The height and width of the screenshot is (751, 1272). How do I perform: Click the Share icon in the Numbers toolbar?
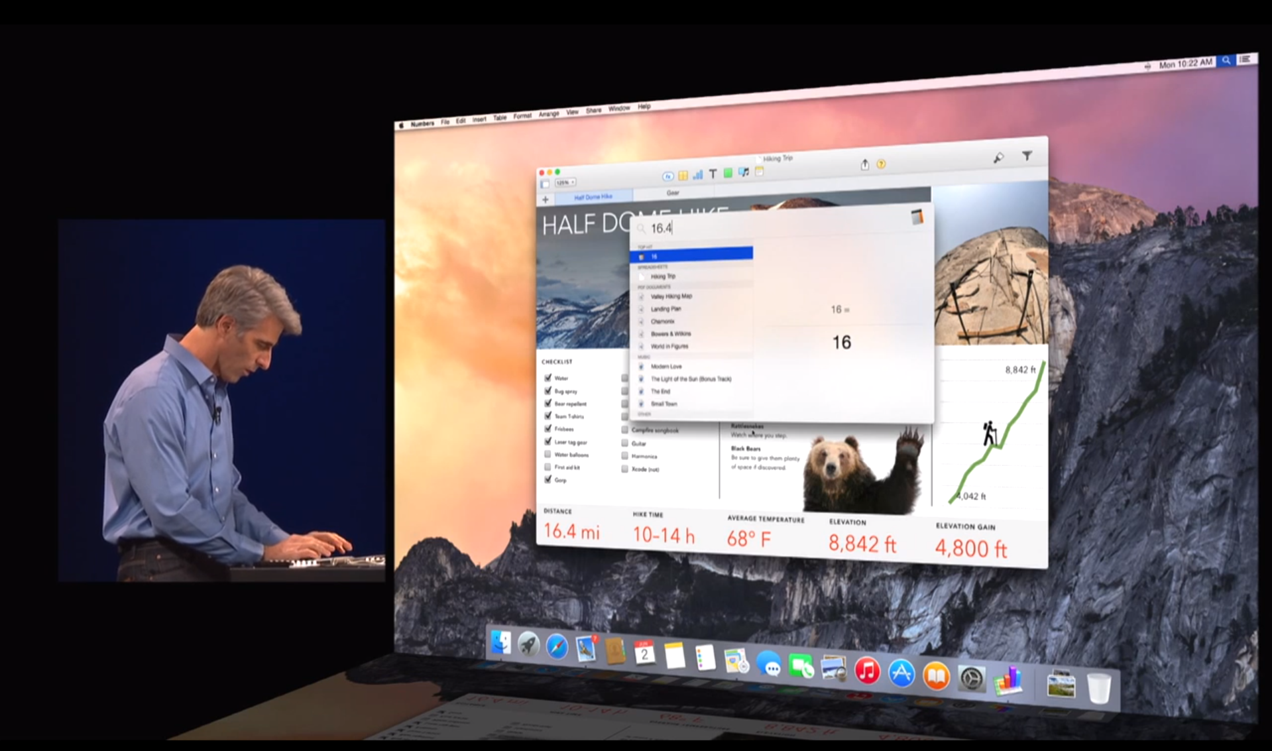click(864, 164)
